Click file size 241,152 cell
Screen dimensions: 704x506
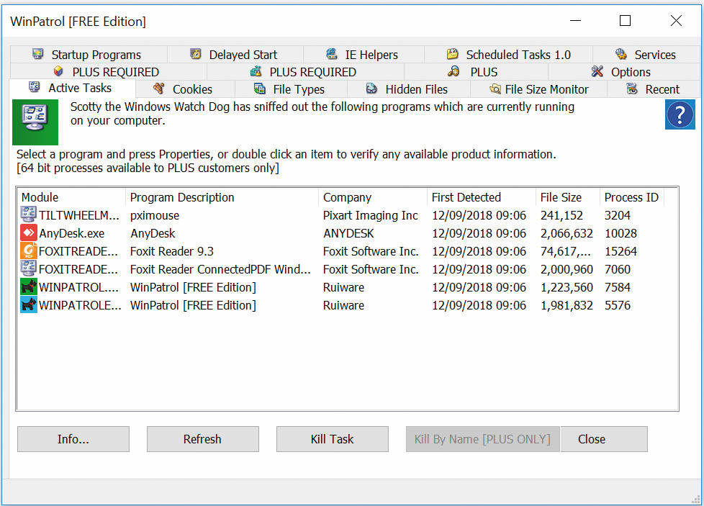coord(561,215)
